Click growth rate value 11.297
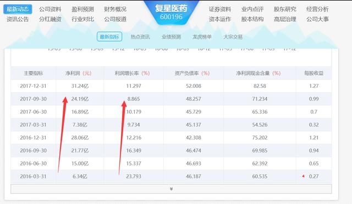The image size is (352, 204). click(134, 86)
